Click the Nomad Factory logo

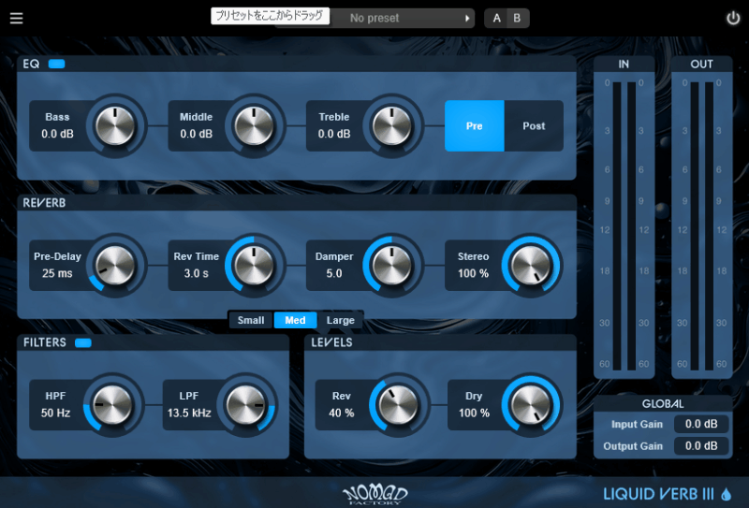tap(375, 495)
